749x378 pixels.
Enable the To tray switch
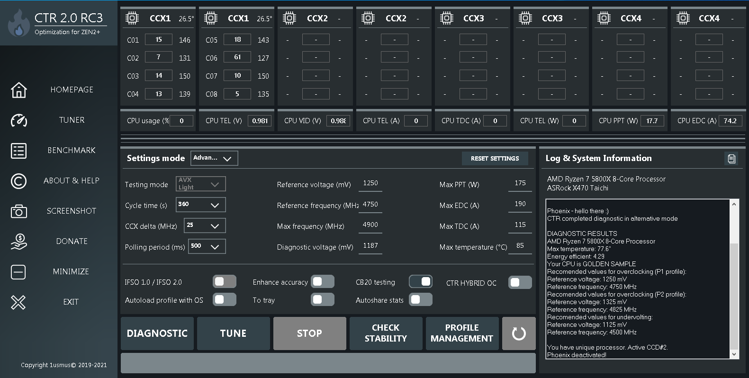(322, 299)
